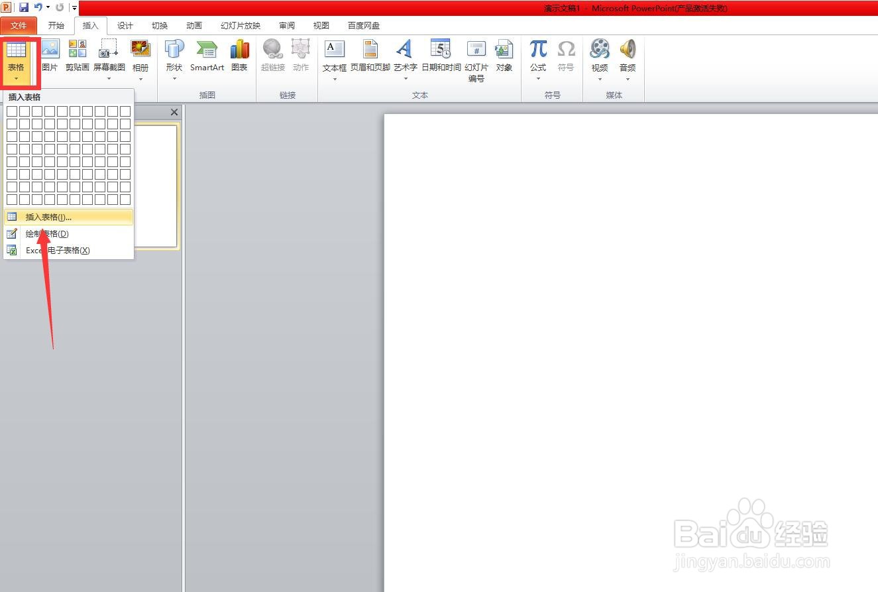Open Customize Quick Access Toolbar dropdown
Viewport: 878px width, 592px height.
(x=74, y=8)
